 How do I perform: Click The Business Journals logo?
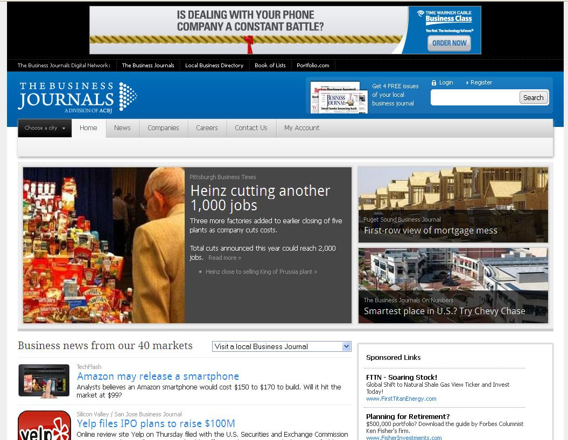(x=78, y=97)
